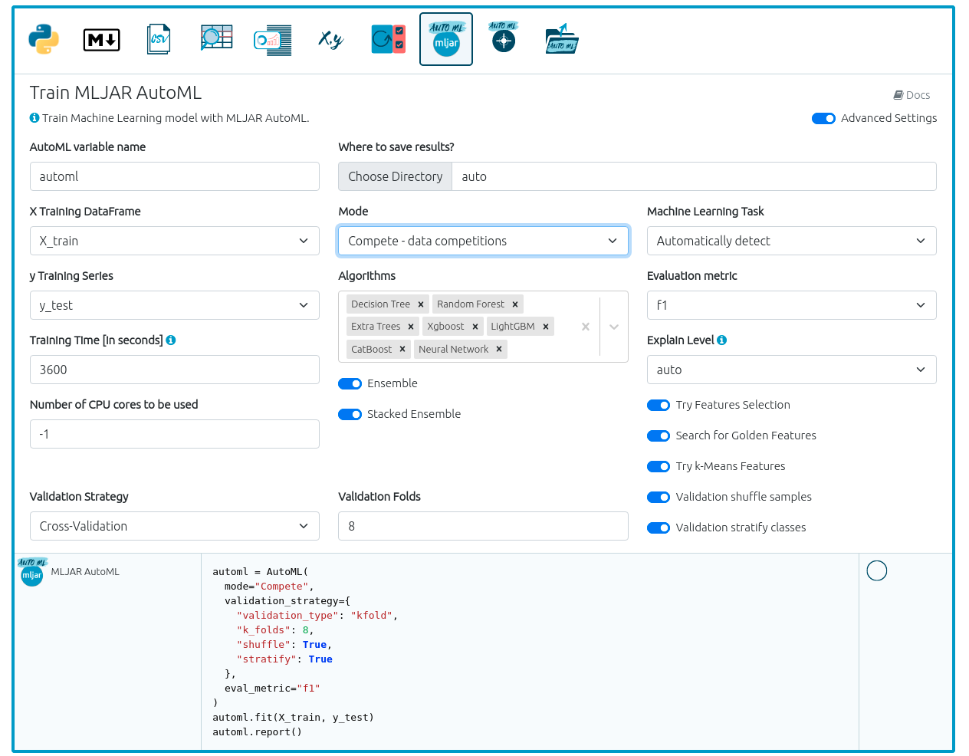Click the "validation_type": "kfold" code line
The height and width of the screenshot is (756, 969).
coord(317,616)
